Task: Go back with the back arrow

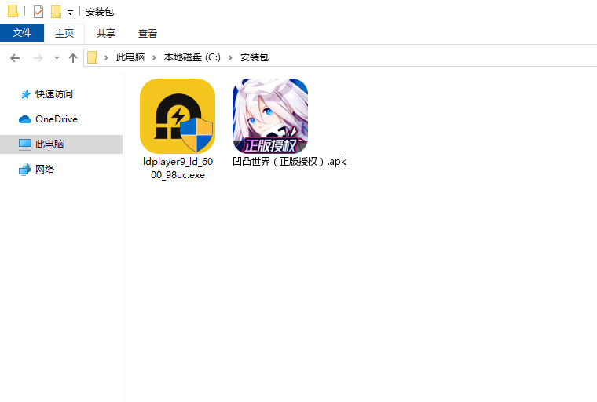Action: pyautogui.click(x=15, y=58)
